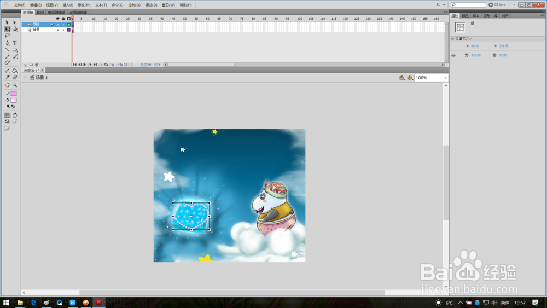Step forward one frame button

90,65
